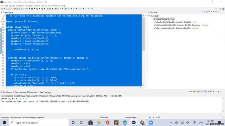The image size is (225, 126).
Task: Switch to the Java perspective icon
Action: click(x=223, y=9)
